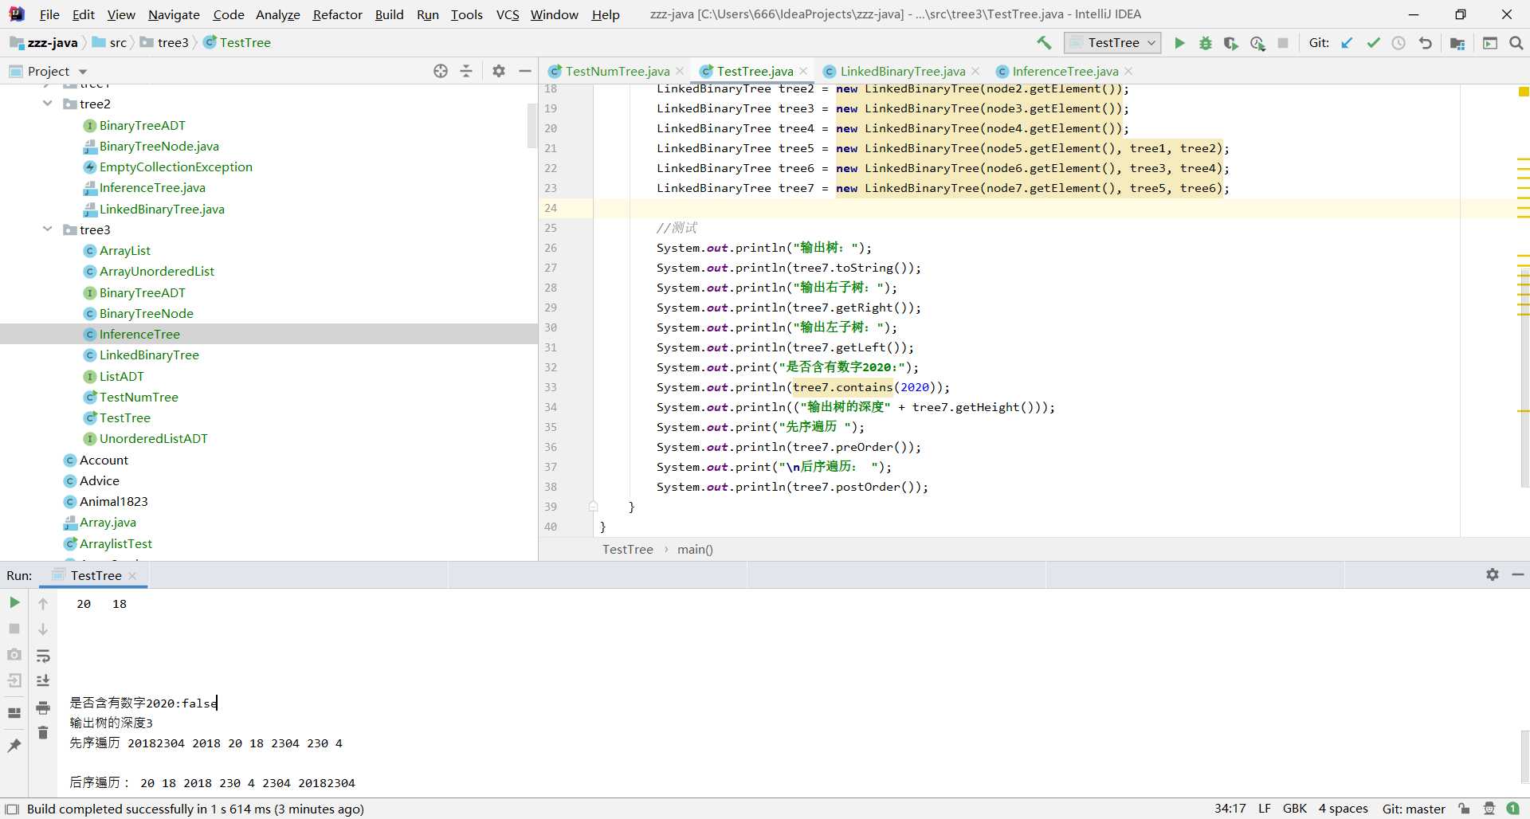This screenshot has width=1530, height=819.
Task: Toggle soft-wrap in Run console
Action: tap(43, 656)
